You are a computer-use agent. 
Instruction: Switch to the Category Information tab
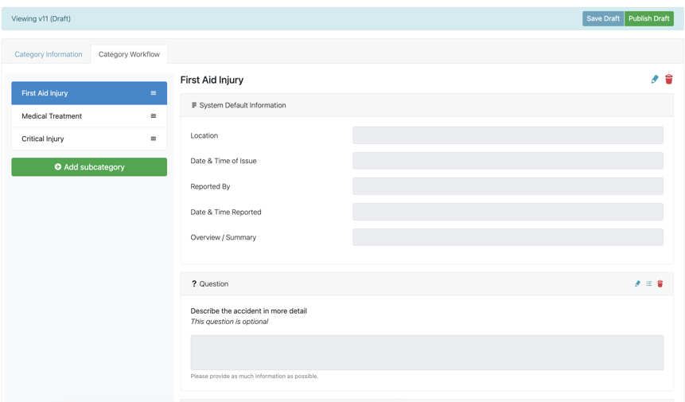pyautogui.click(x=49, y=54)
